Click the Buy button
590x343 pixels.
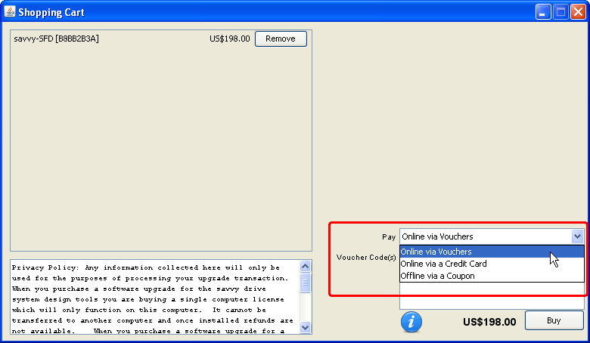click(554, 320)
